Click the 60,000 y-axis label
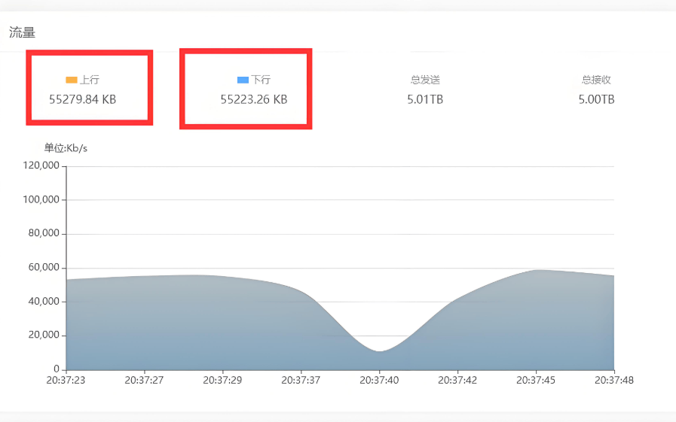Screen dimensions: 676x422 (x=44, y=268)
